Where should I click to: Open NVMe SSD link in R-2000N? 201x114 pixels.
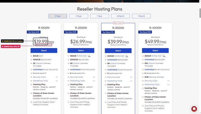coord(82,56)
